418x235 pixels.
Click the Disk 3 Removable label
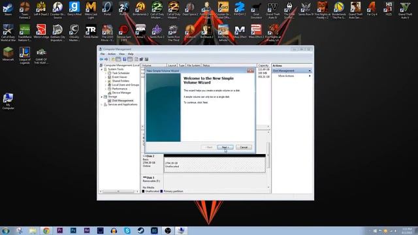click(152, 181)
